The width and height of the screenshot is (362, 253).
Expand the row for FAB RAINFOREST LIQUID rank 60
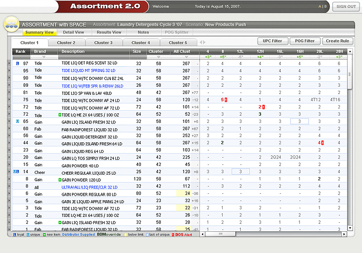point(9,128)
